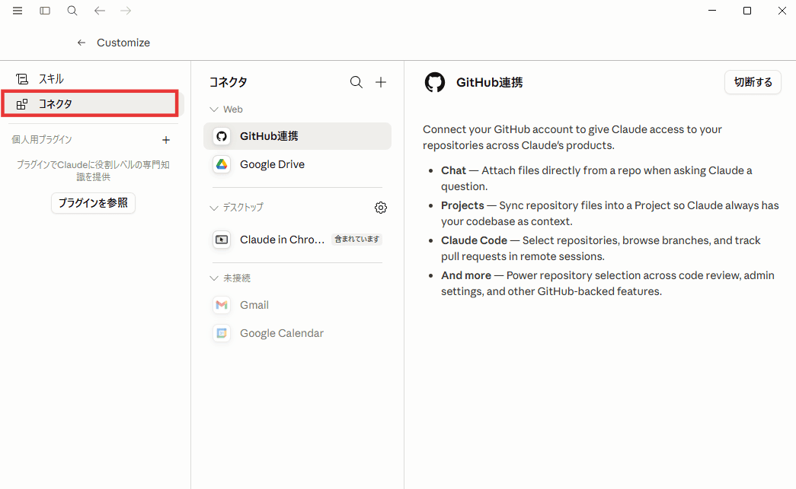Collapse the Web section chevron
This screenshot has height=489, width=796.
(x=214, y=110)
